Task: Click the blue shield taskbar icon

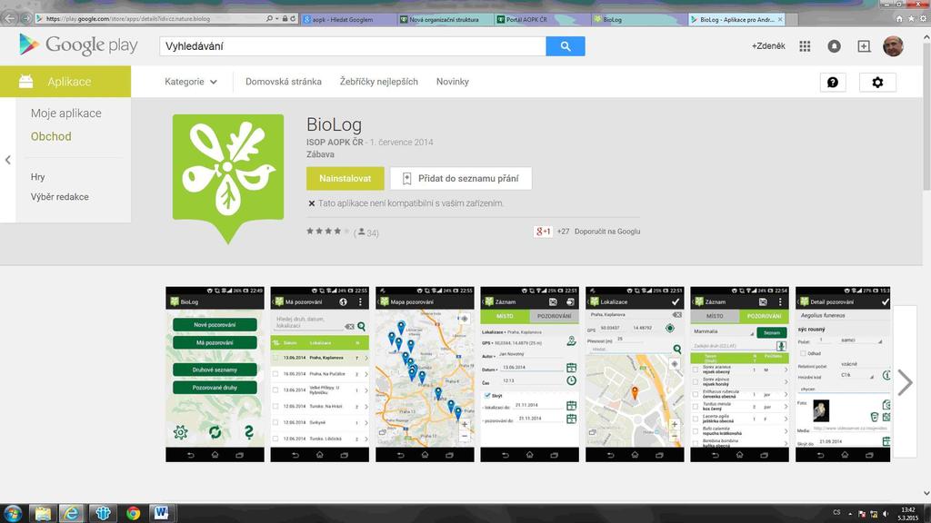Action: (x=103, y=513)
